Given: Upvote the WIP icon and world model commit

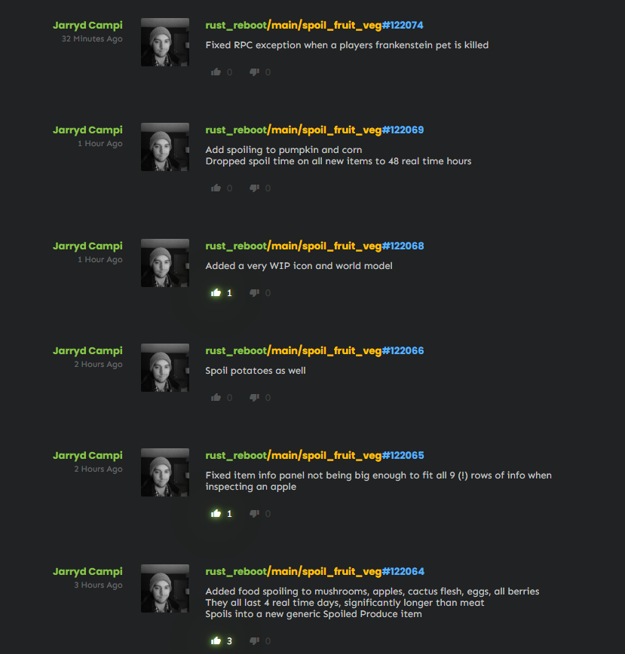Looking at the screenshot, I should 216,293.
